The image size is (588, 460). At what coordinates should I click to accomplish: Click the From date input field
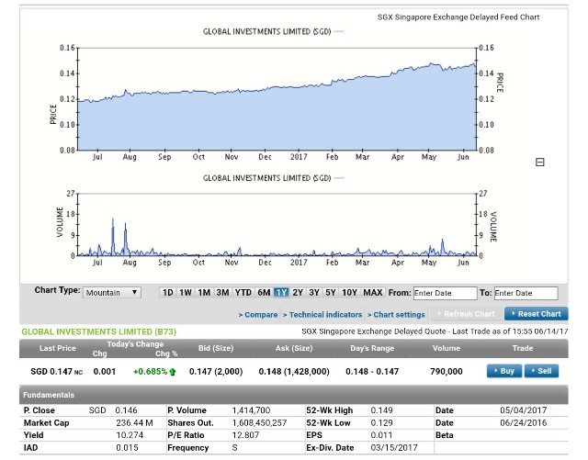443,293
